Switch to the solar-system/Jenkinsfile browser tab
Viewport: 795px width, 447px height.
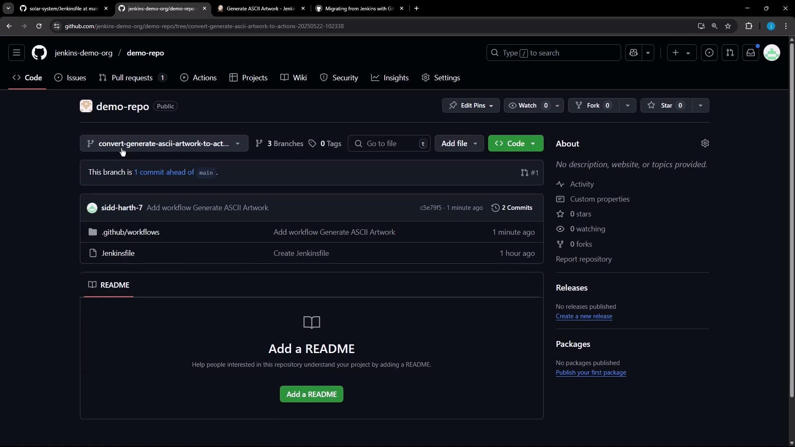pos(64,8)
